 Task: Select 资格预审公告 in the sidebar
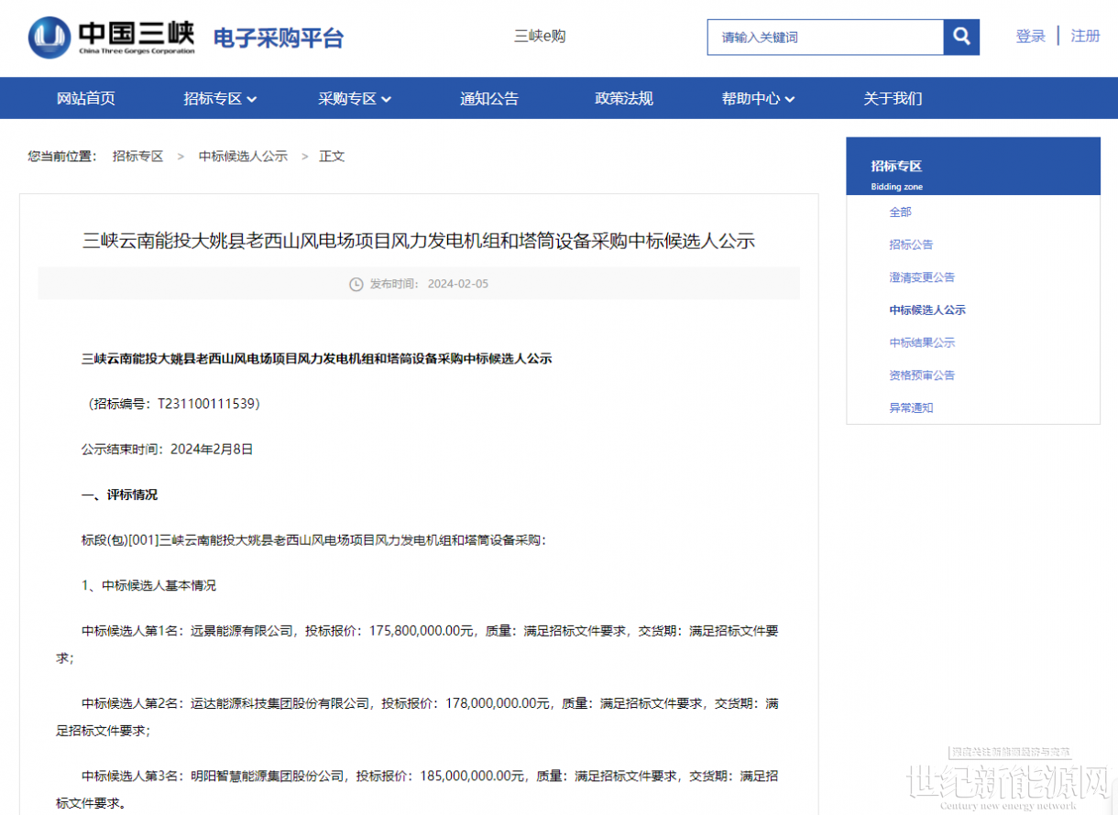[922, 375]
